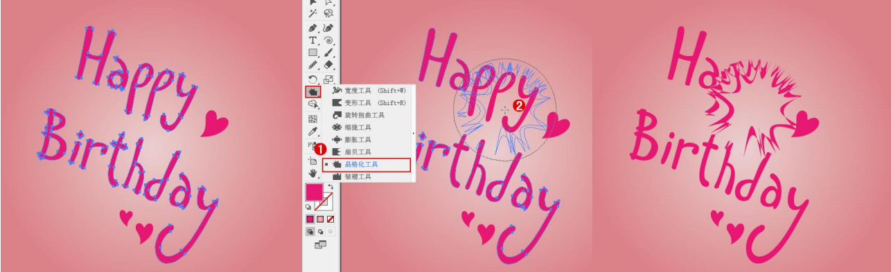Select the Spiral tool

(x=328, y=40)
